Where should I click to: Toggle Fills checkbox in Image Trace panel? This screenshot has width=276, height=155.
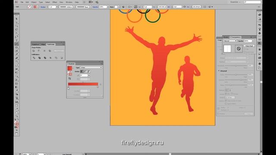click(x=226, y=94)
